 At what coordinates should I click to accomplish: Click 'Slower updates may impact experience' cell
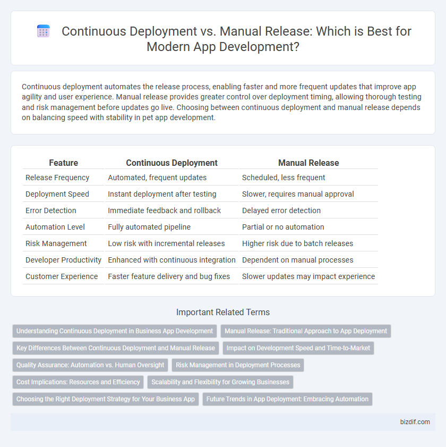click(308, 276)
